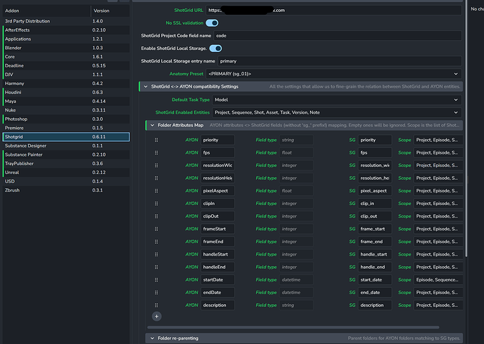Viewport: 484px width, 344px height.
Task: Select the Substance Painter addon entry
Action: pos(25,154)
